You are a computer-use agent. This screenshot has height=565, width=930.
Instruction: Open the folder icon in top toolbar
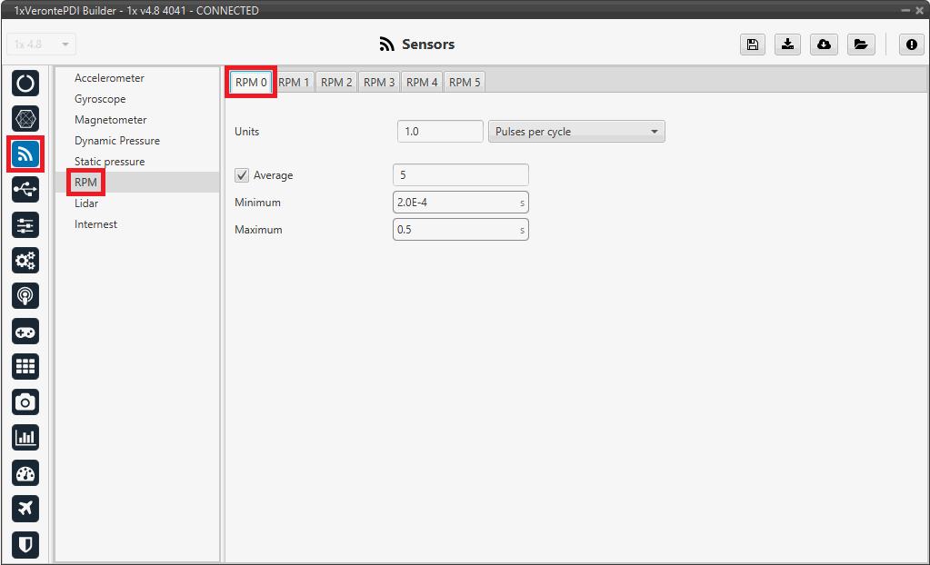(x=859, y=45)
